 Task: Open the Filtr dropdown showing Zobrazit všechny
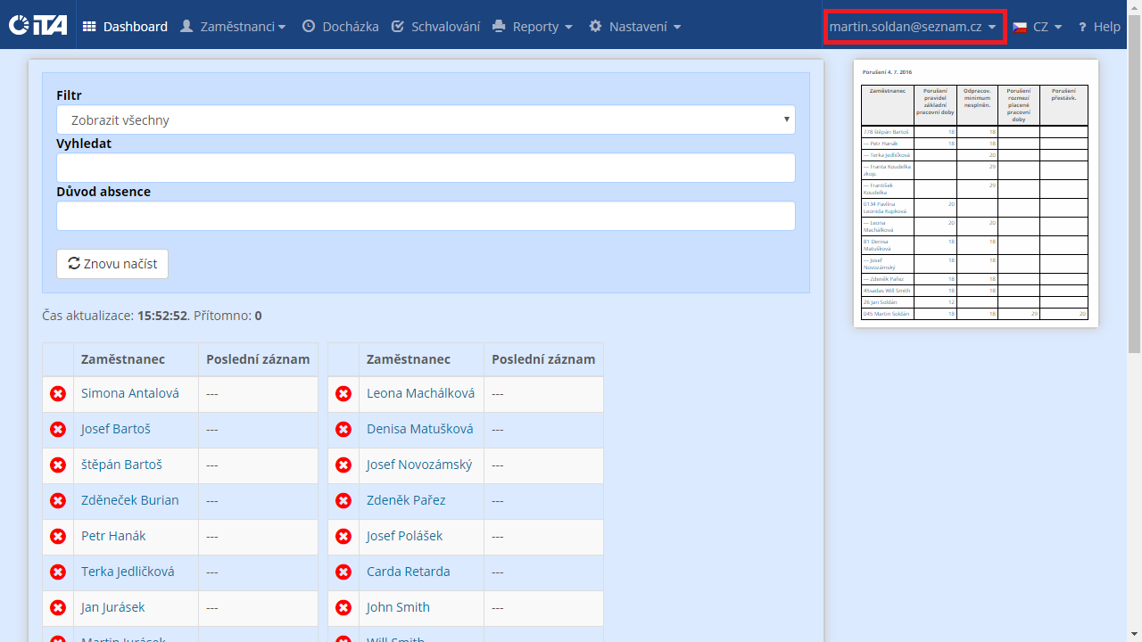(426, 120)
